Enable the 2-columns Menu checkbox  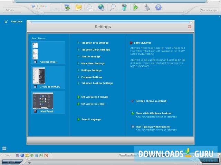(35, 87)
